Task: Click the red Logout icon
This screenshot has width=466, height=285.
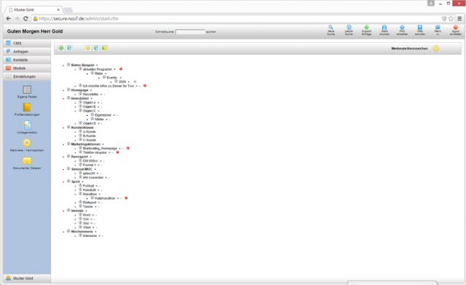Action: point(455,28)
